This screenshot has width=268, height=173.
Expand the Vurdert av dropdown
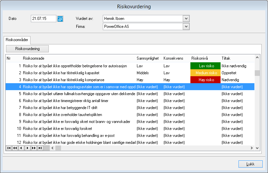(186, 19)
